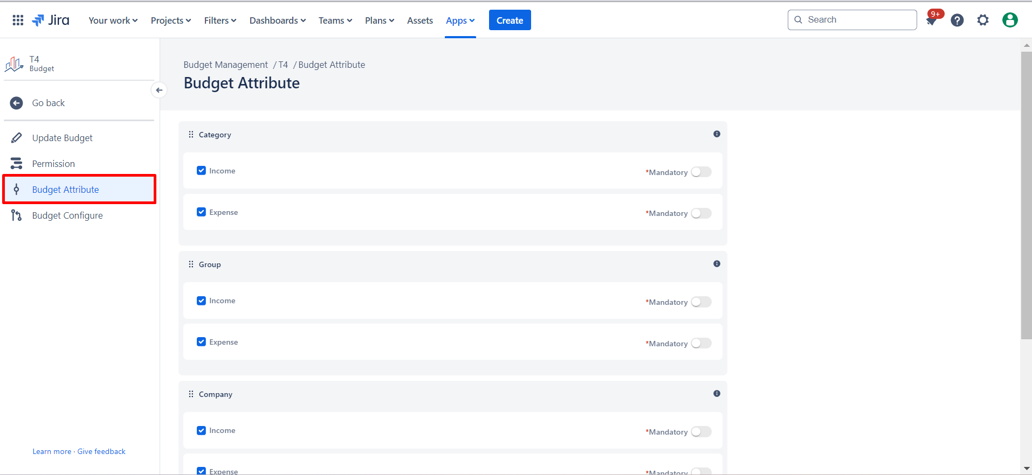
Task: Click the scrollbar down arrow
Action: 1026,469
